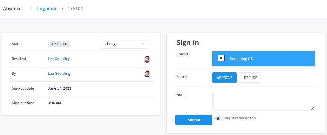Open Lee Goulding link in Resident row

click(x=59, y=59)
